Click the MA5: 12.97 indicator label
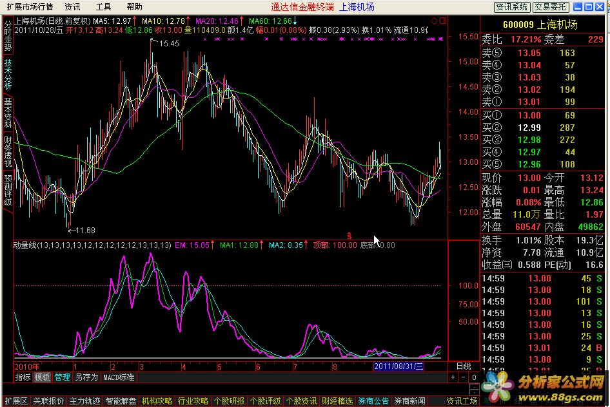Image resolution: width=610 pixels, height=407 pixels. (x=112, y=21)
